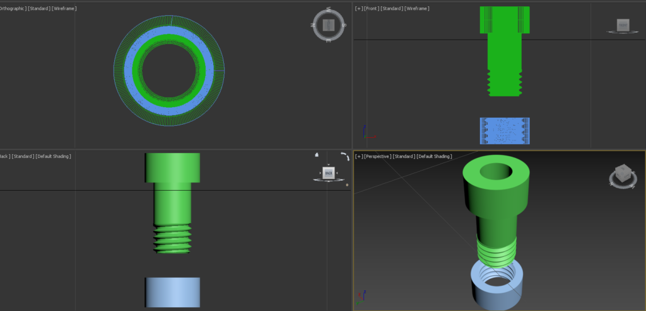Open the Wireframe menu in the Orthographic viewport
The height and width of the screenshot is (311, 646).
[64, 8]
